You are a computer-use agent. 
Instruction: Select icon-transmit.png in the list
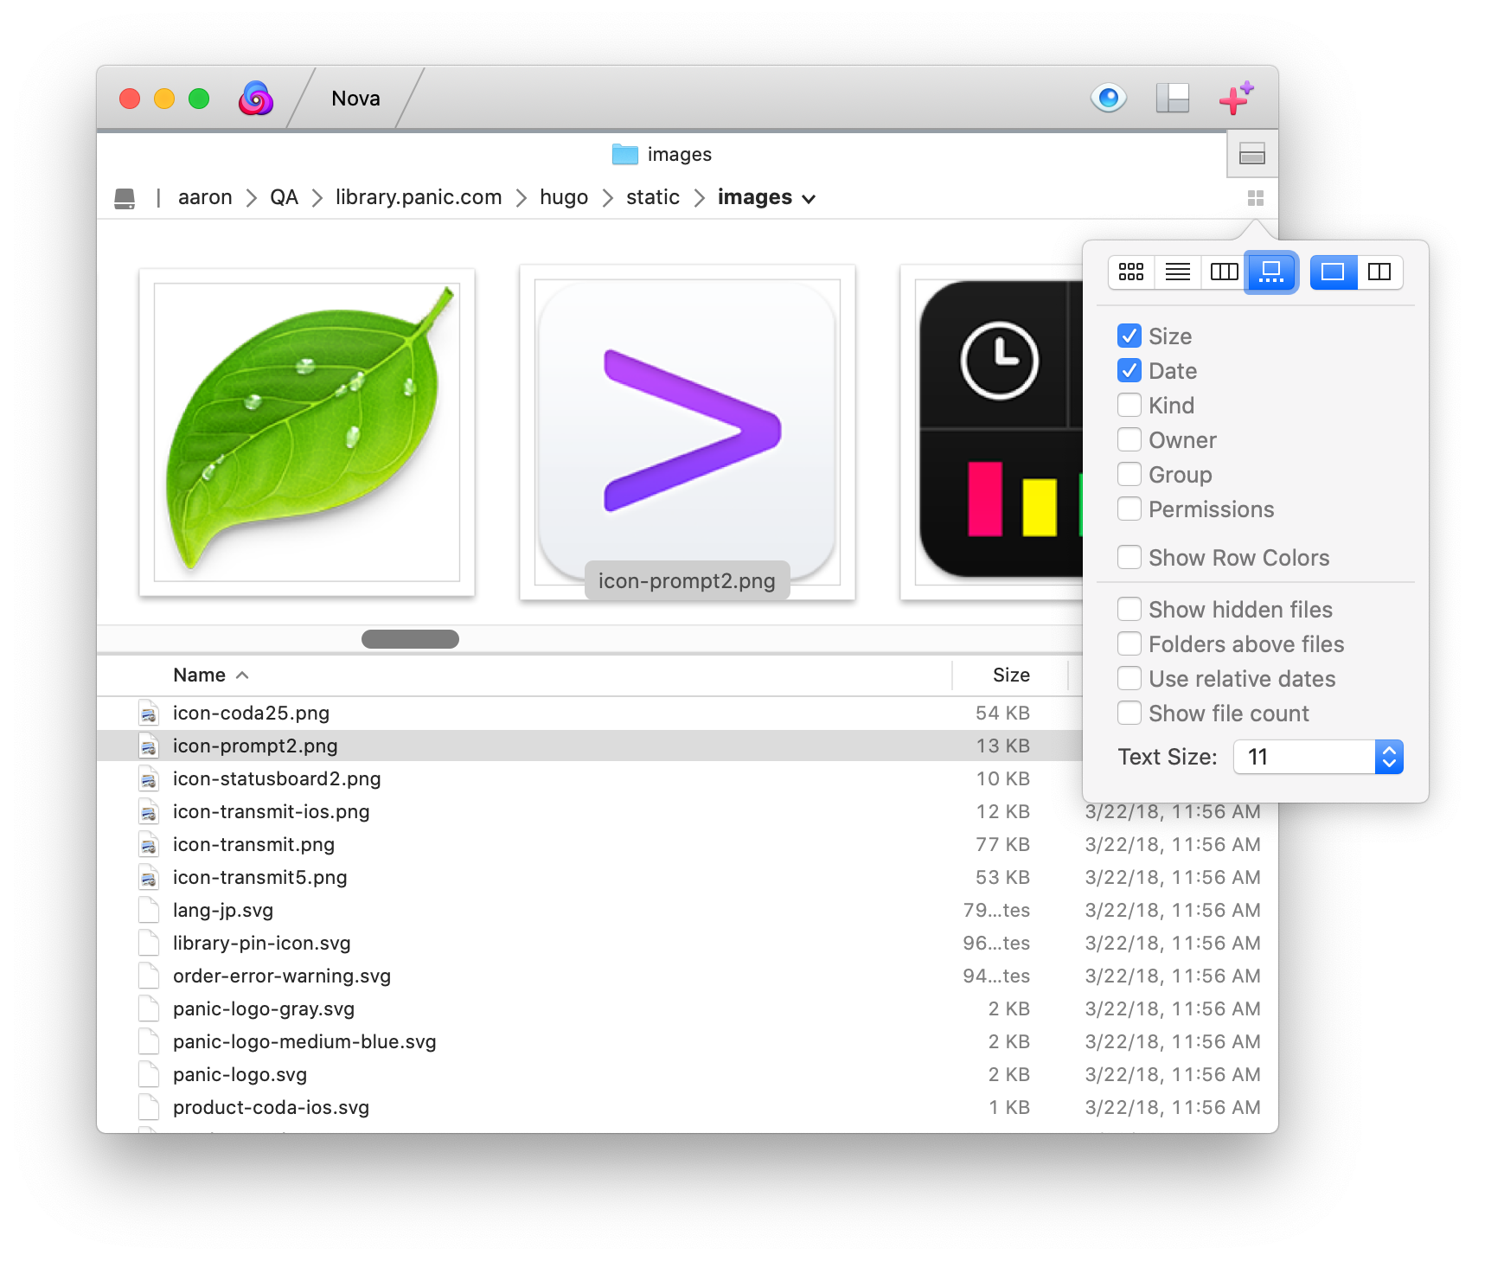[253, 844]
